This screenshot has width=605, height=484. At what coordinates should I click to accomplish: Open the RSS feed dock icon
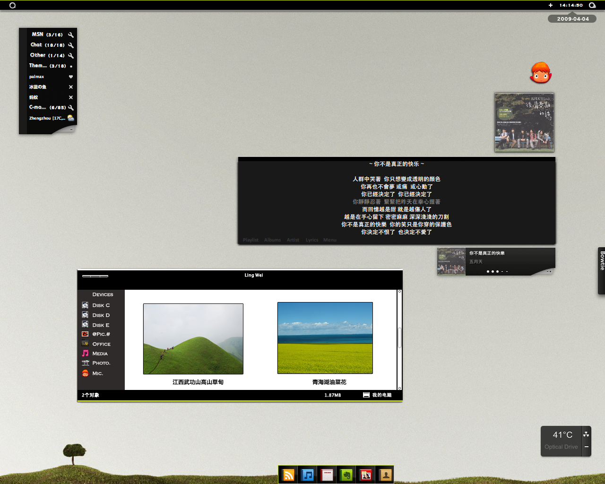pos(288,475)
